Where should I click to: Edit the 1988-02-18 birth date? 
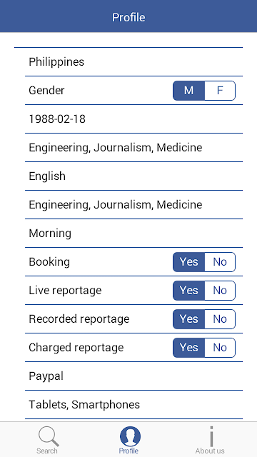click(133, 119)
